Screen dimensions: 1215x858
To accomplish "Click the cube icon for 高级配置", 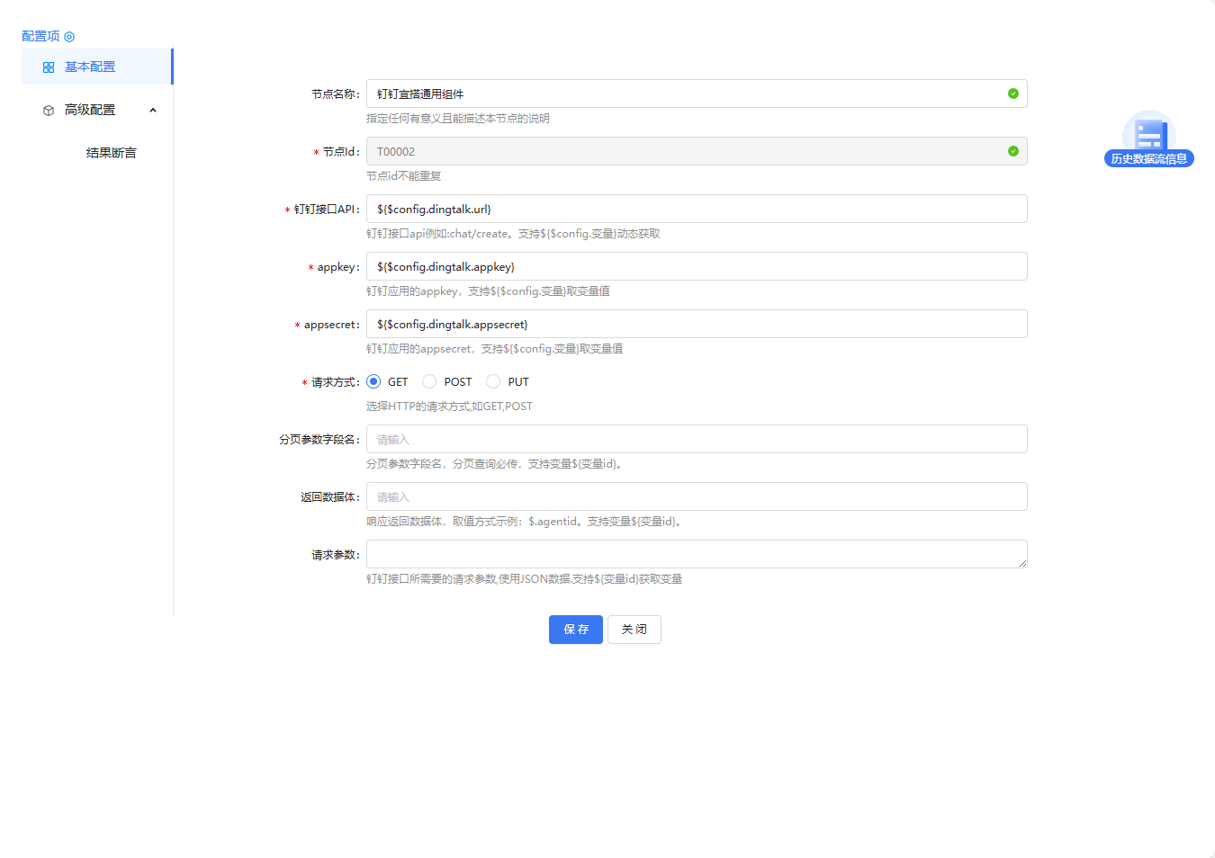I will tap(49, 111).
